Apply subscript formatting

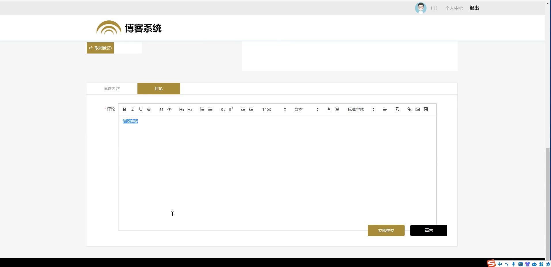click(x=222, y=109)
